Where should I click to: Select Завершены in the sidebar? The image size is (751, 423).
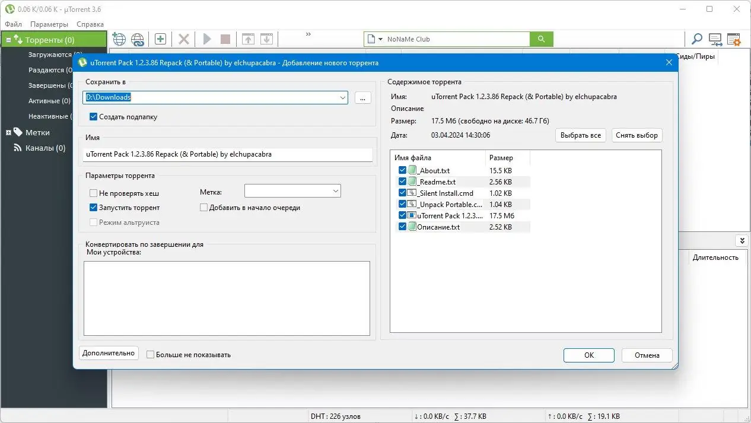pos(50,85)
